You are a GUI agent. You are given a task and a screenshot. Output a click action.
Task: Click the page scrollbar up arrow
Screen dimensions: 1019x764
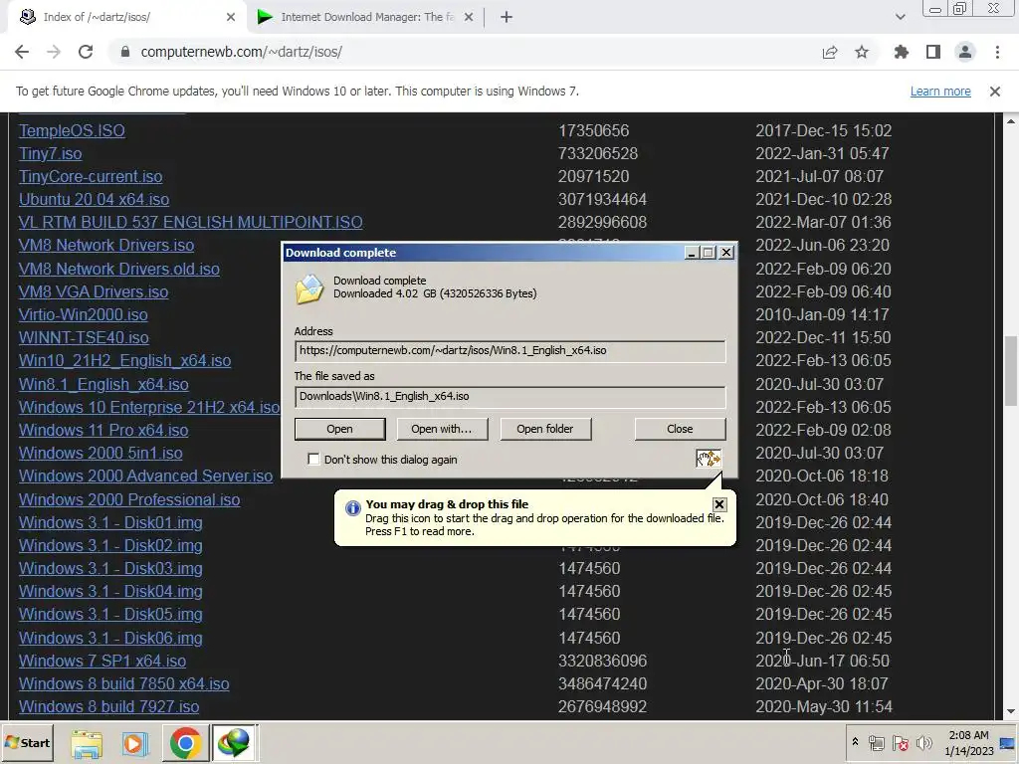[1011, 120]
